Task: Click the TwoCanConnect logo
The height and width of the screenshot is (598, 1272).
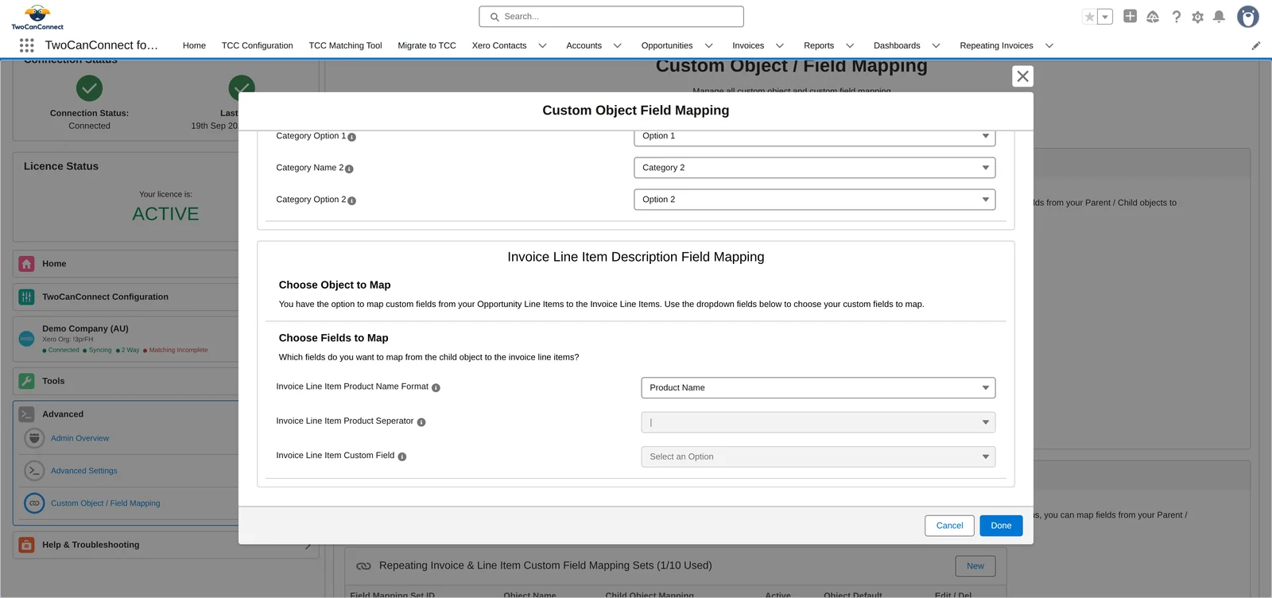Action: tap(37, 17)
